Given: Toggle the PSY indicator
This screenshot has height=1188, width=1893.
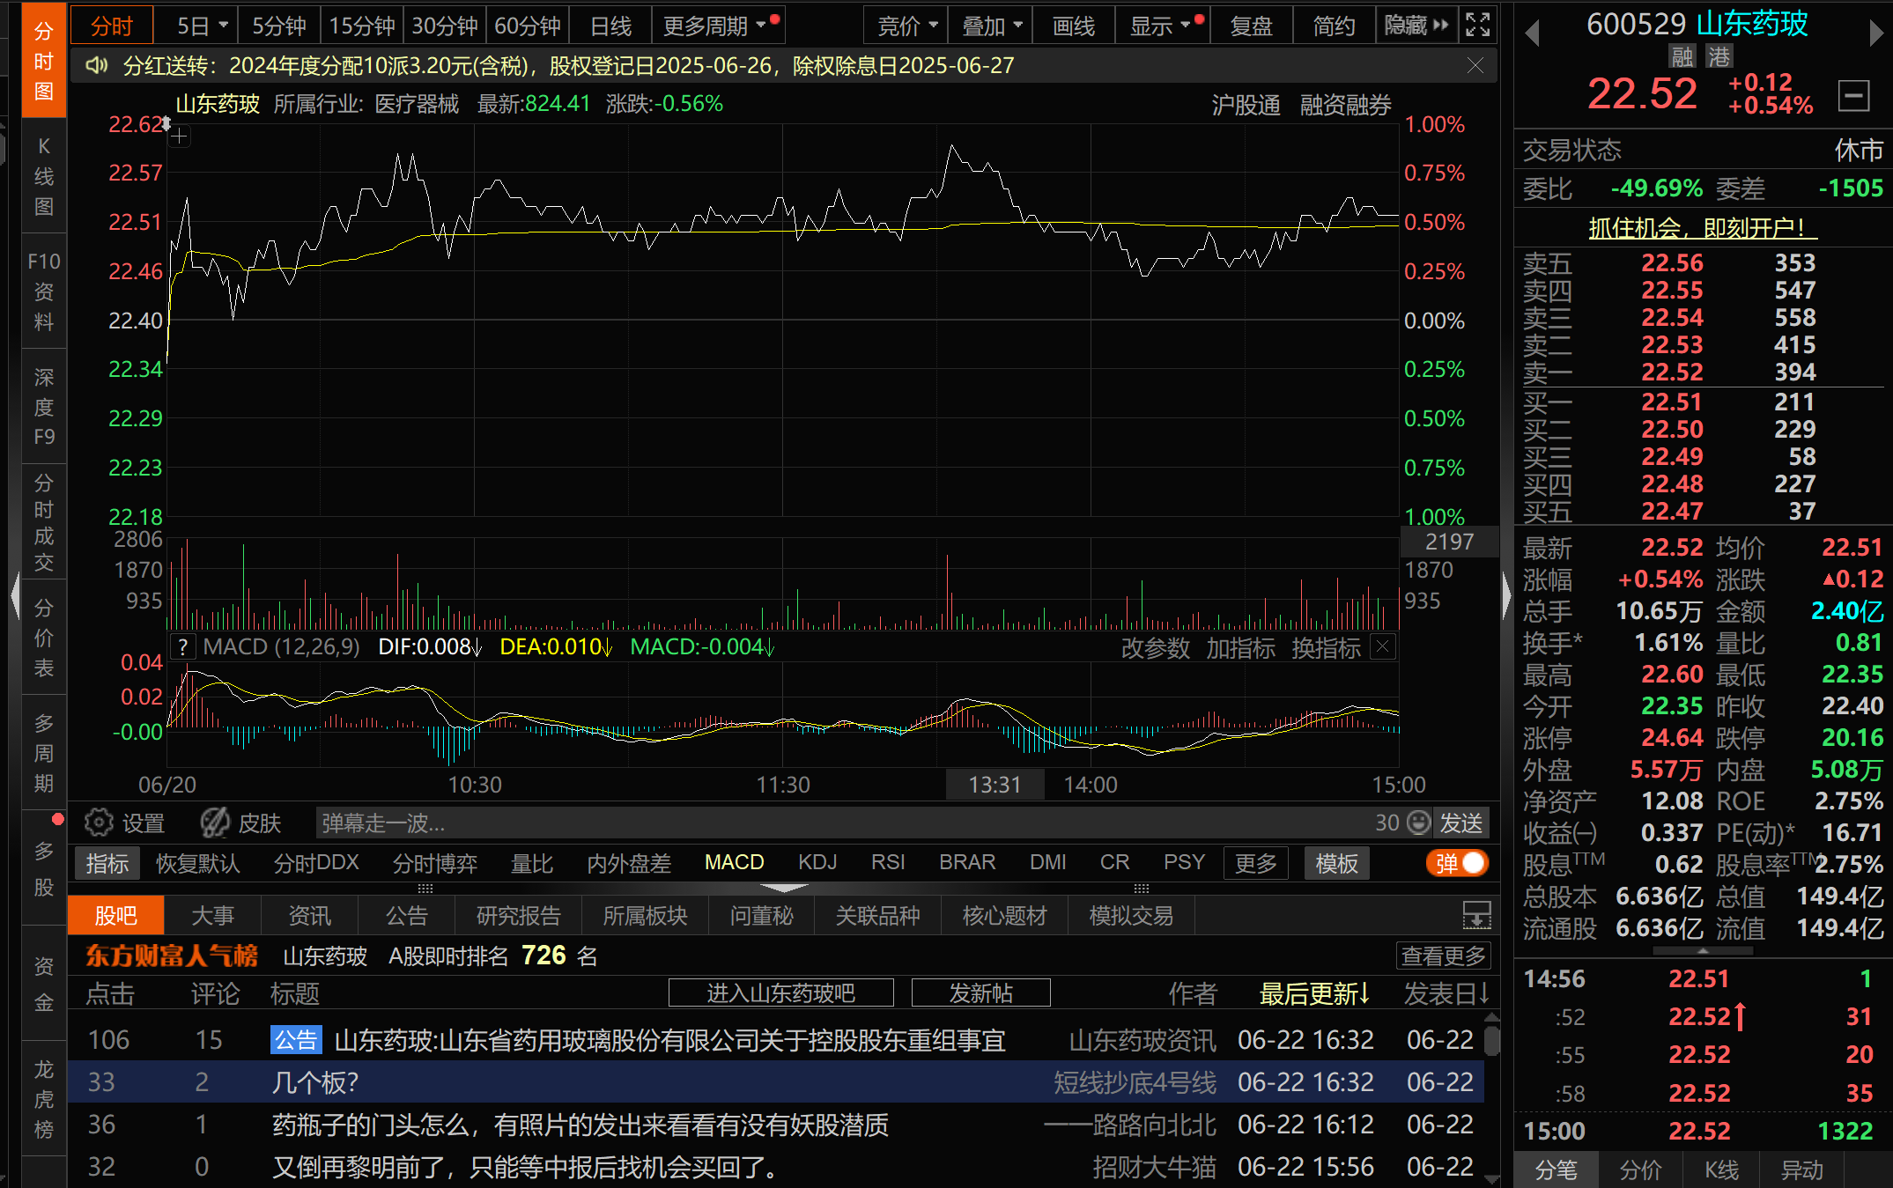Looking at the screenshot, I should (1184, 862).
